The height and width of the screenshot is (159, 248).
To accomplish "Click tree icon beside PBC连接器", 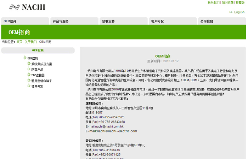I will point(29,75).
